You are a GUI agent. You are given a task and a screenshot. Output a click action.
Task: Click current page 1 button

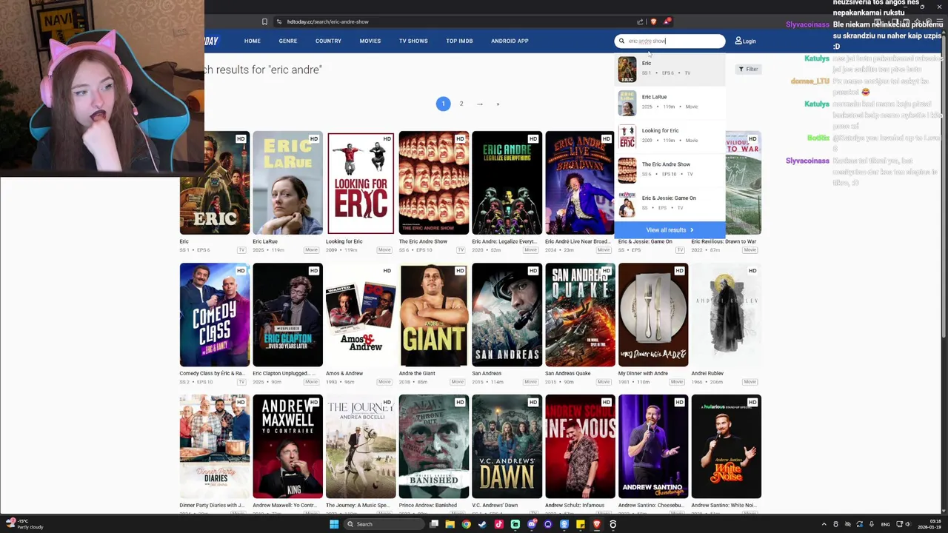(x=443, y=104)
